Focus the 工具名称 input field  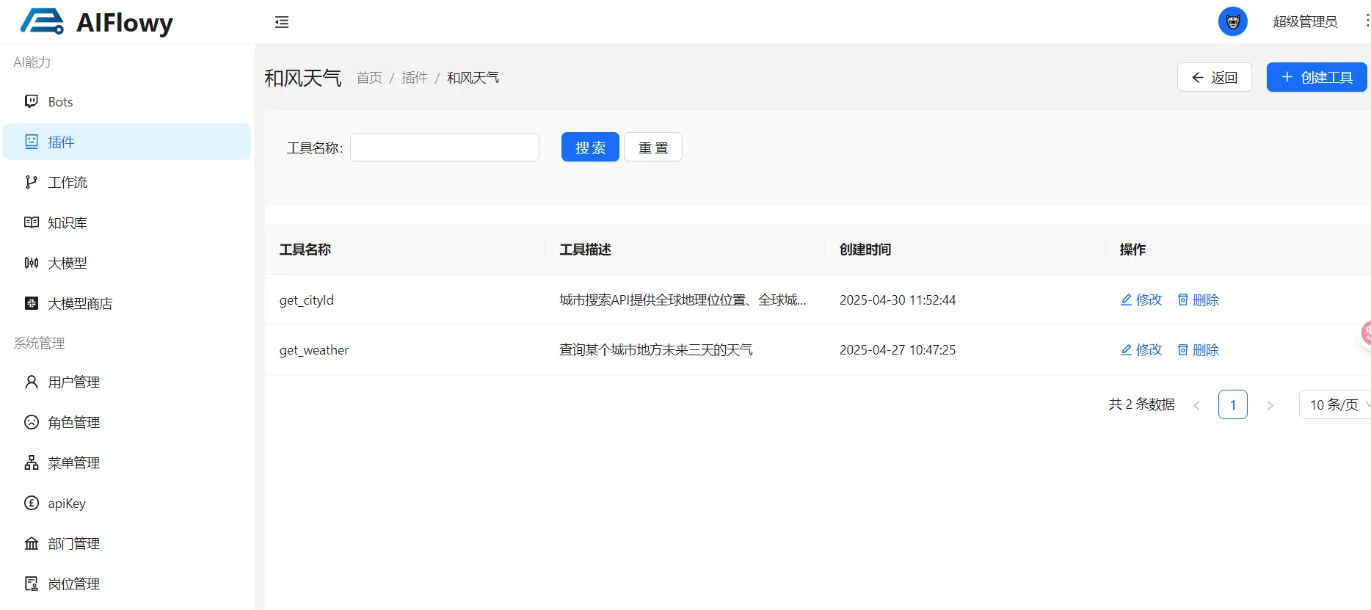pyautogui.click(x=445, y=148)
